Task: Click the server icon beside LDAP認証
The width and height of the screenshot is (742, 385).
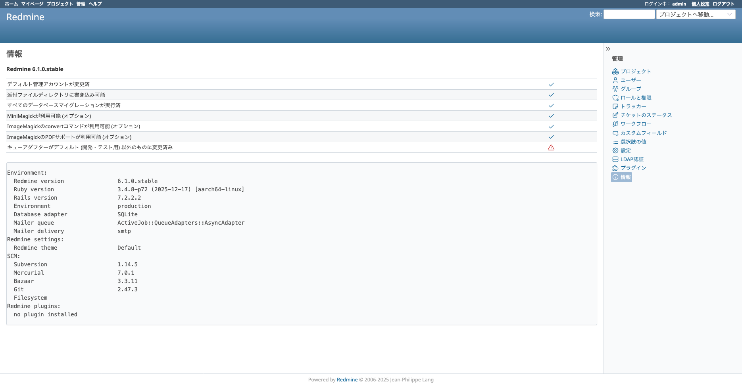Action: coord(615,159)
